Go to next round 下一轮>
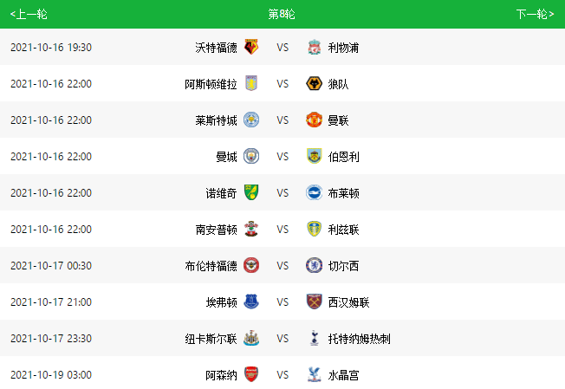This screenshot has height=389, width=565. coord(535,14)
